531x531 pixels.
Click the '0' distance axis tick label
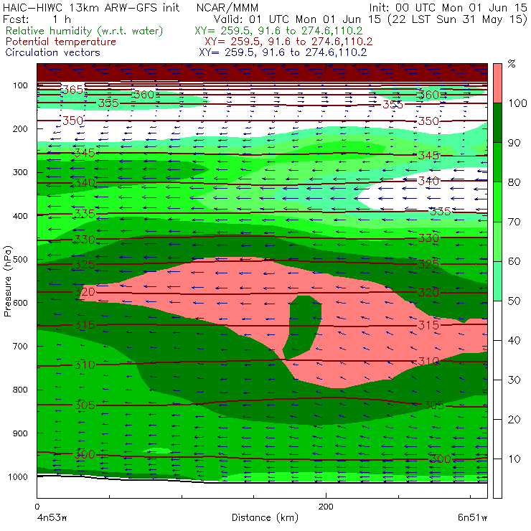[37, 507]
